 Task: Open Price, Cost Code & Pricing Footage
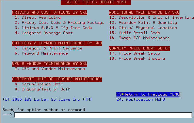coord(59,23)
